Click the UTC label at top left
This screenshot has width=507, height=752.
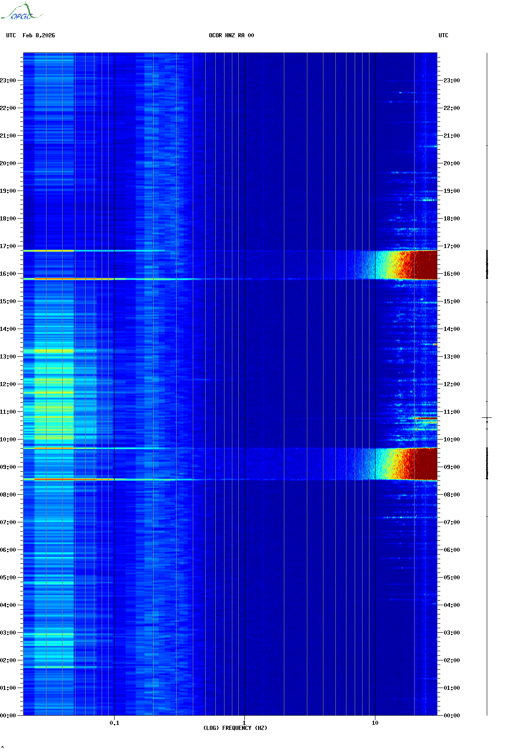11,35
